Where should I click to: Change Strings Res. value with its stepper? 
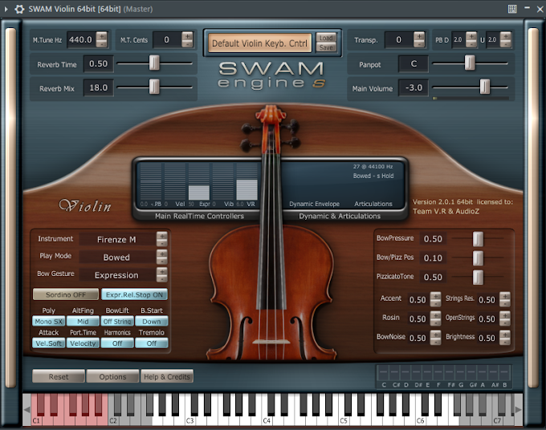(505, 299)
